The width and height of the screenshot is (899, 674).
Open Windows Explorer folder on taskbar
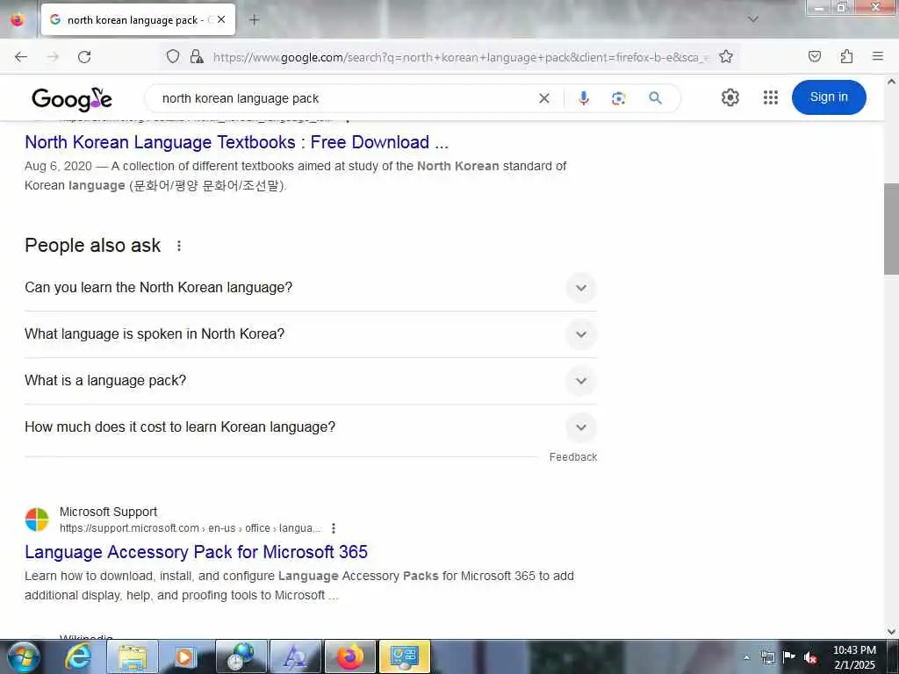133,656
